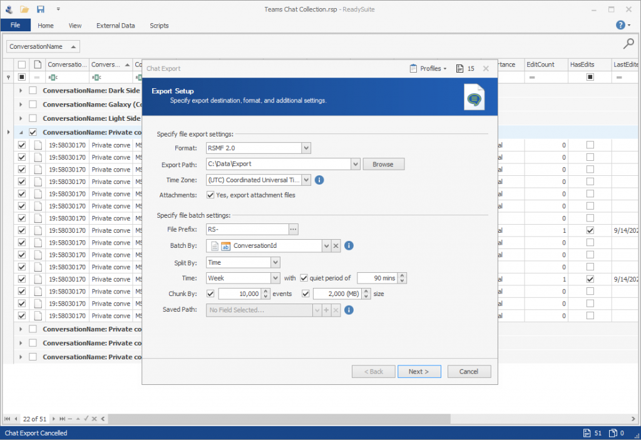The height and width of the screenshot is (440, 641).
Task: Open the External Data tab
Action: pos(115,26)
